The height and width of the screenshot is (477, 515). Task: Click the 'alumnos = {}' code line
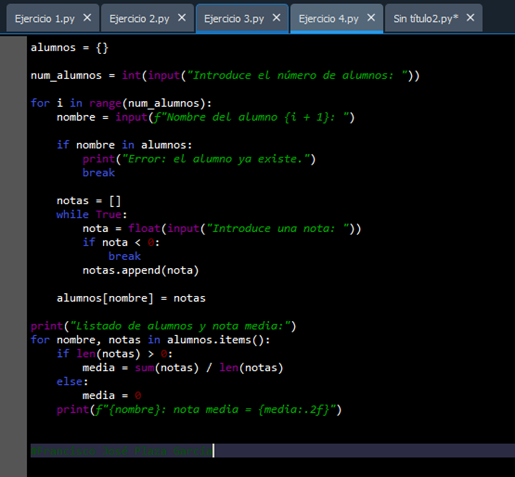point(69,48)
